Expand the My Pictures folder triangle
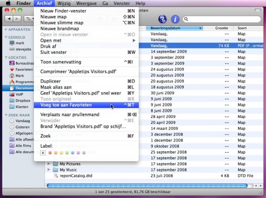The width and height of the screenshot is (266, 198). point(49,164)
